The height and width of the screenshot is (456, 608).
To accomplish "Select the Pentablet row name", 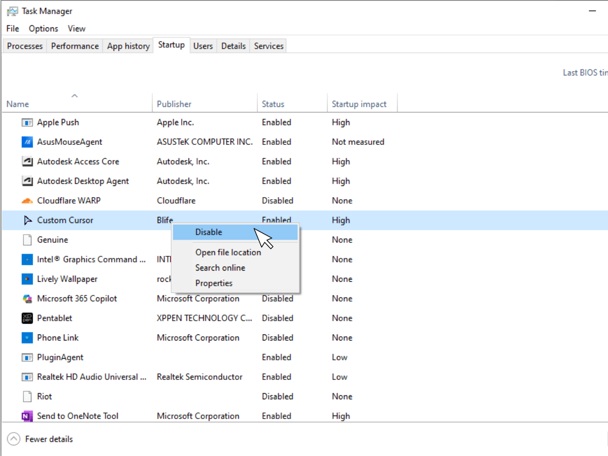I will (55, 318).
